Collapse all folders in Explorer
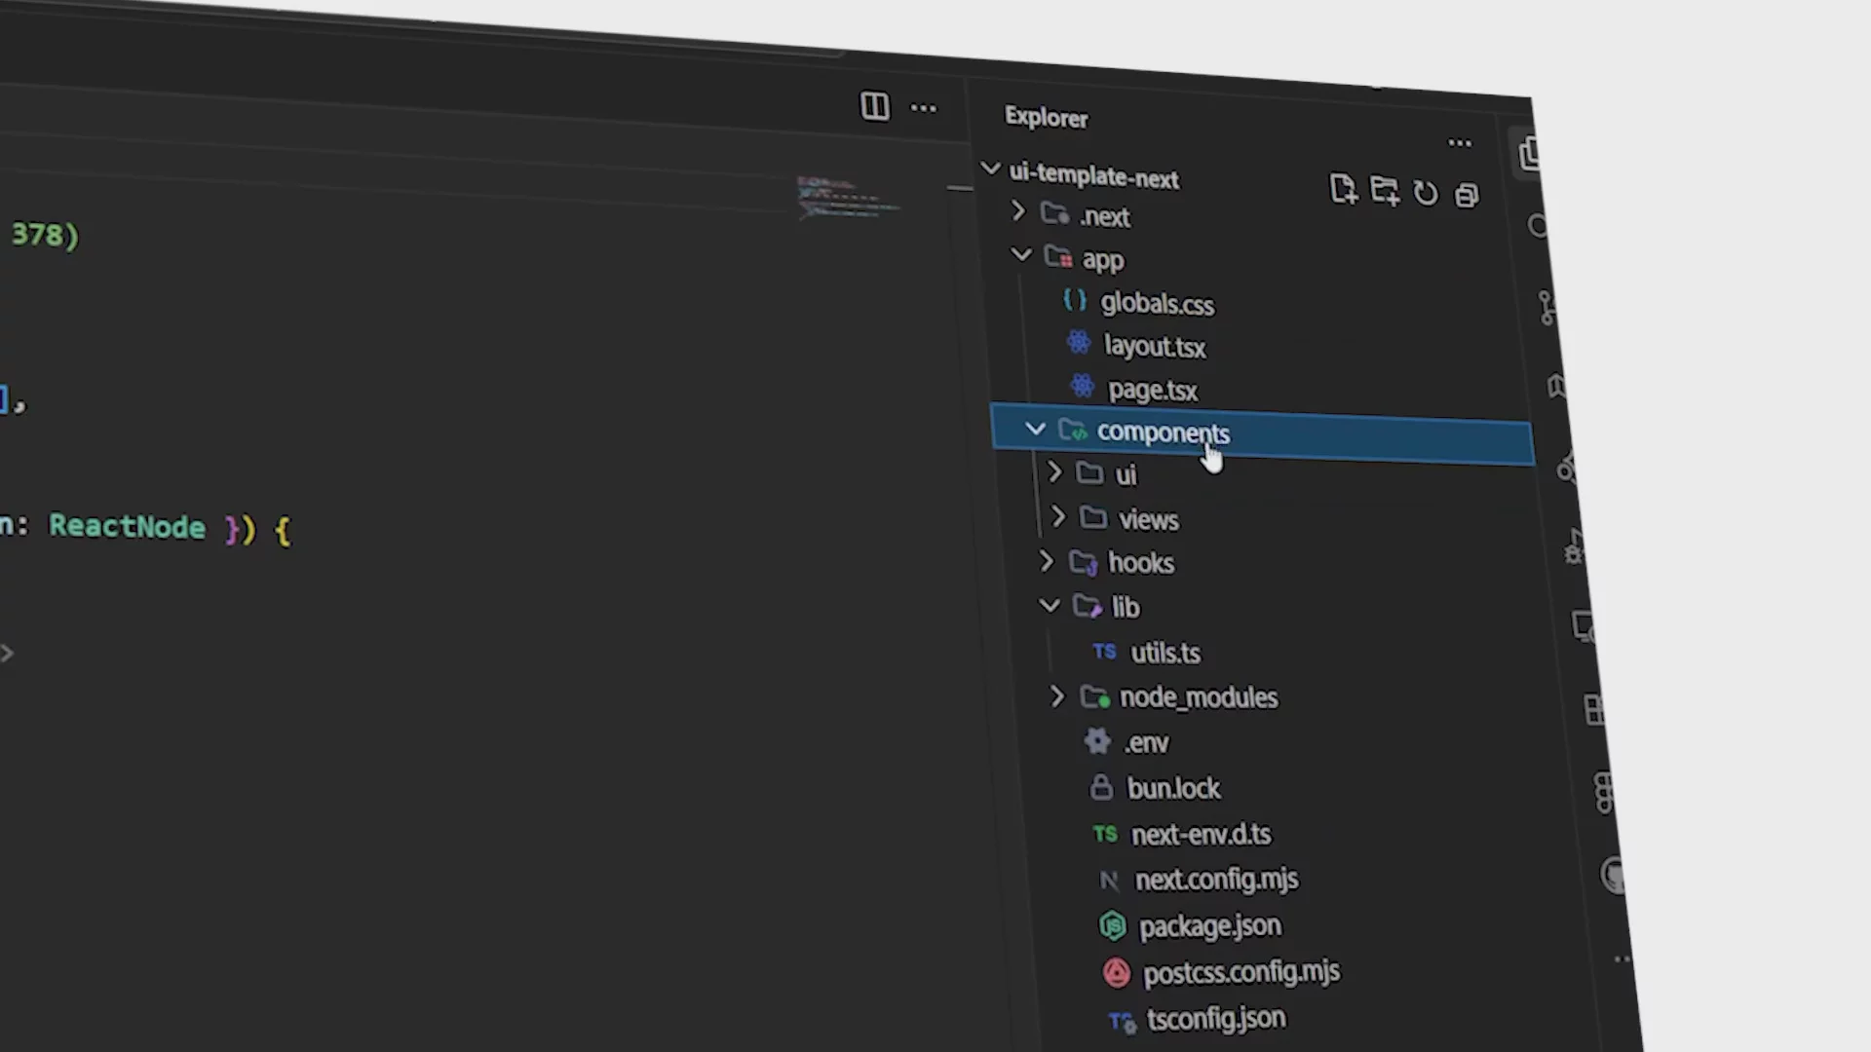Image resolution: width=1871 pixels, height=1052 pixels. coord(1466,196)
